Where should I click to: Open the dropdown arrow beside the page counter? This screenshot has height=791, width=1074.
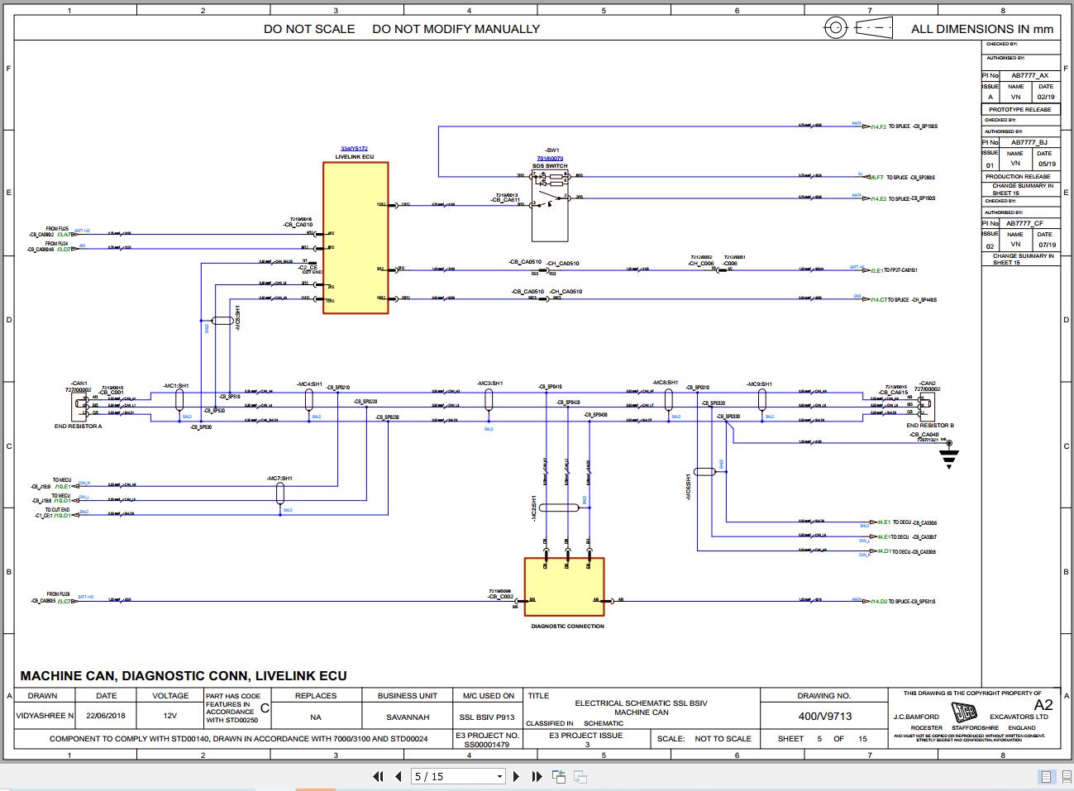(499, 776)
